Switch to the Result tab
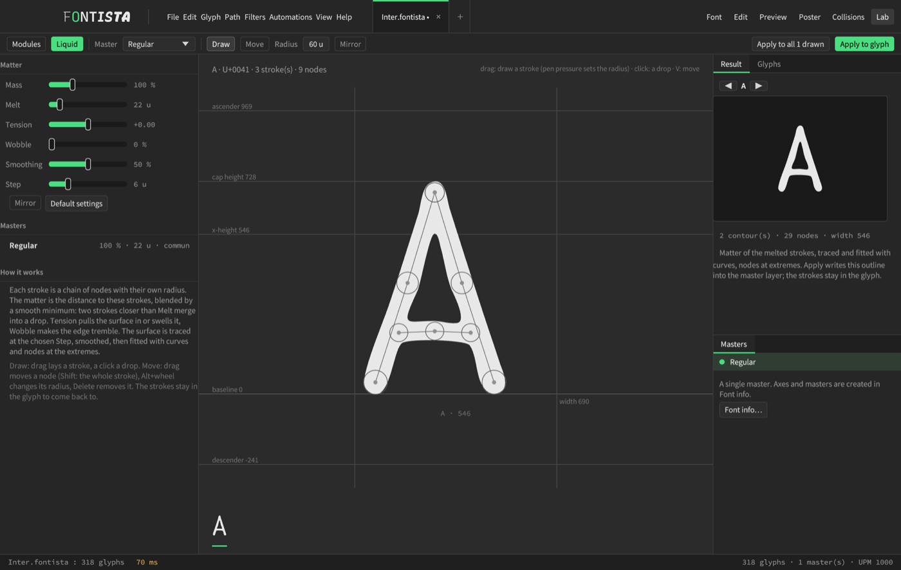Image resolution: width=901 pixels, height=570 pixels. 731,64
